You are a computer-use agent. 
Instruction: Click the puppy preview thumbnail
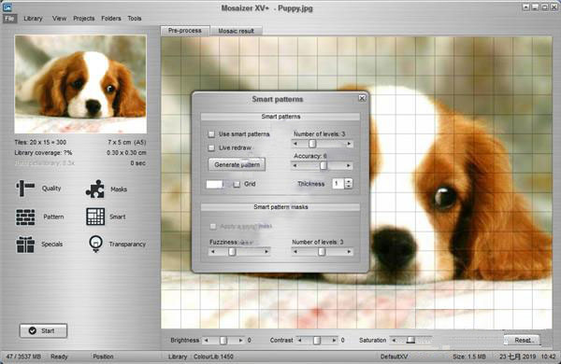click(80, 84)
